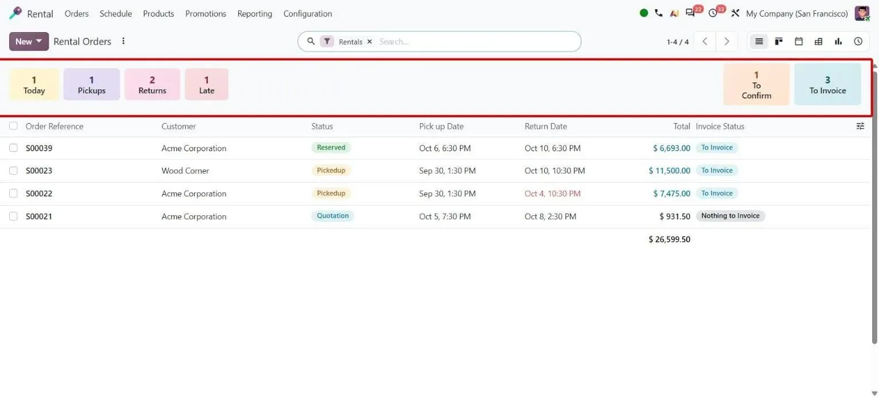Tick the checkbox for order S00039
The image size is (879, 398).
(13, 148)
